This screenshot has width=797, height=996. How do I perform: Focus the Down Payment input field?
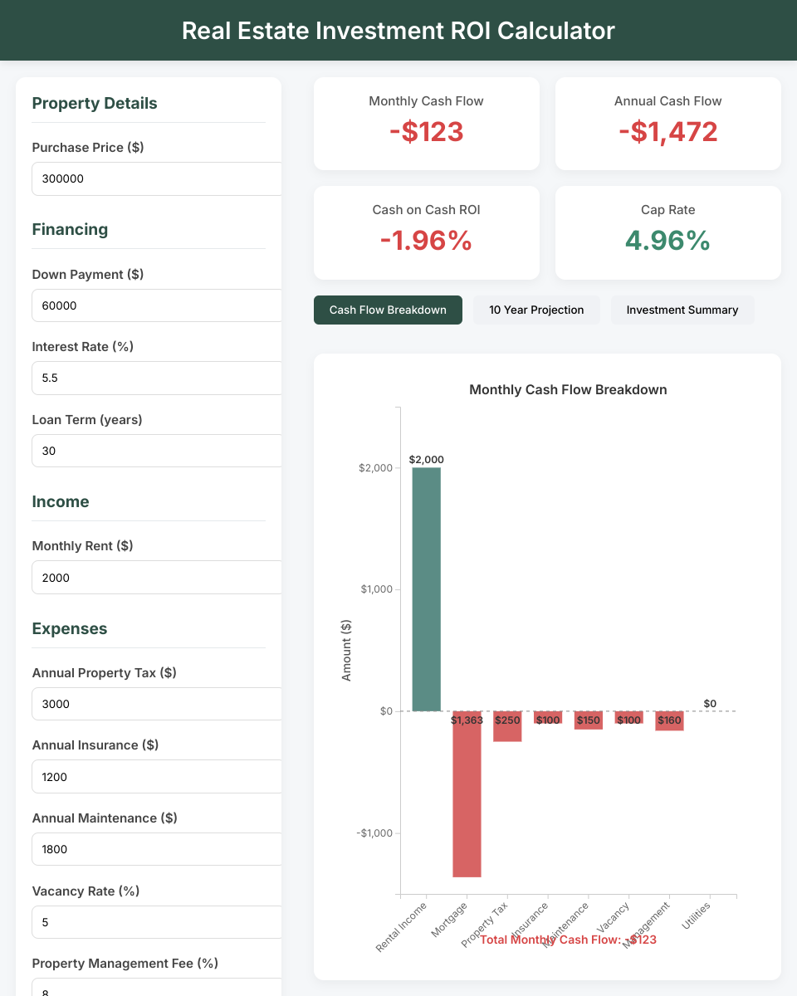157,305
